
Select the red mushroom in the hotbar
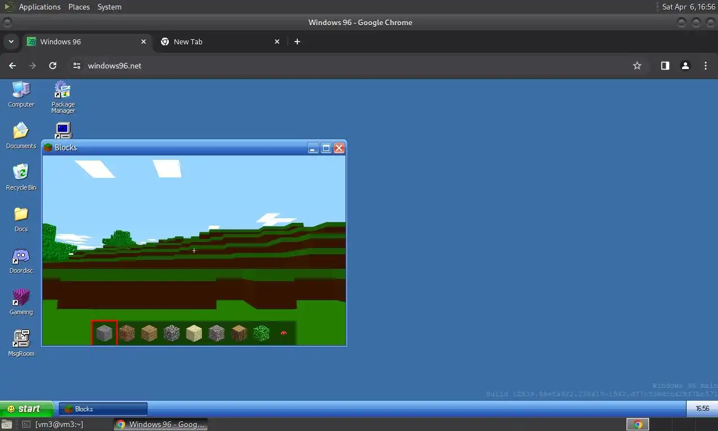(x=284, y=333)
